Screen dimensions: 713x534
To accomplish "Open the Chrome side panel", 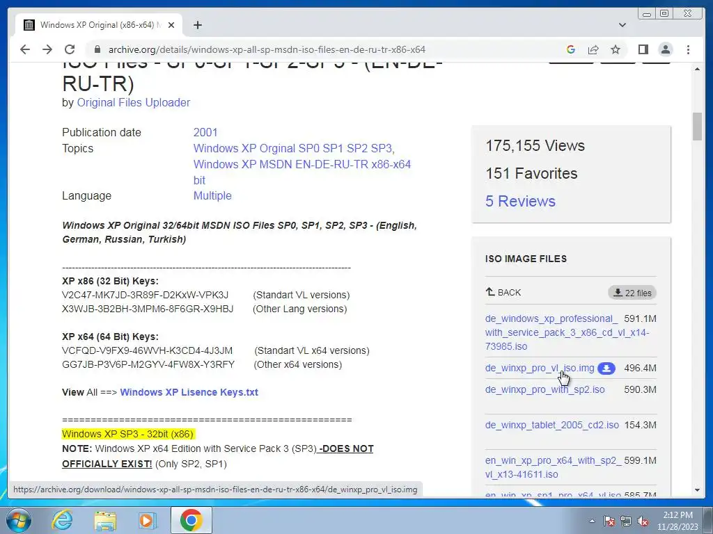I will pos(643,49).
